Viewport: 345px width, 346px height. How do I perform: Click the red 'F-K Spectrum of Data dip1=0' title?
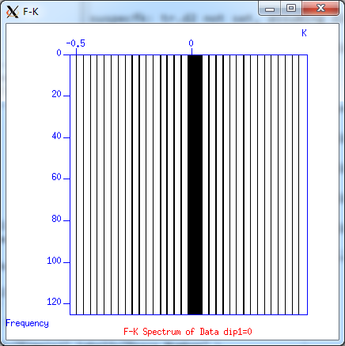coord(188,332)
